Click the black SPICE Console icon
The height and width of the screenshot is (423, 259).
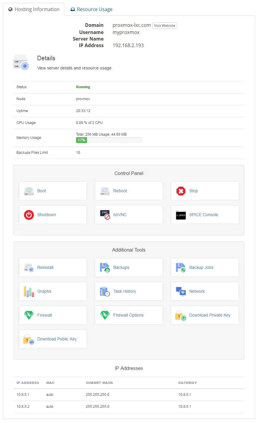point(181,215)
